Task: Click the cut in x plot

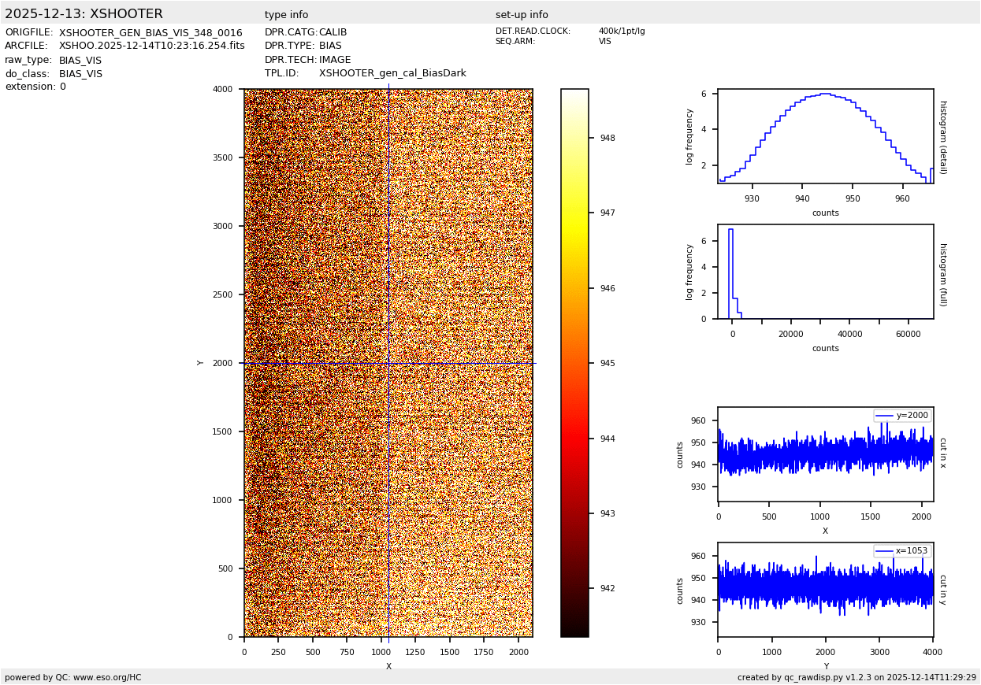Action: pyautogui.click(x=825, y=454)
